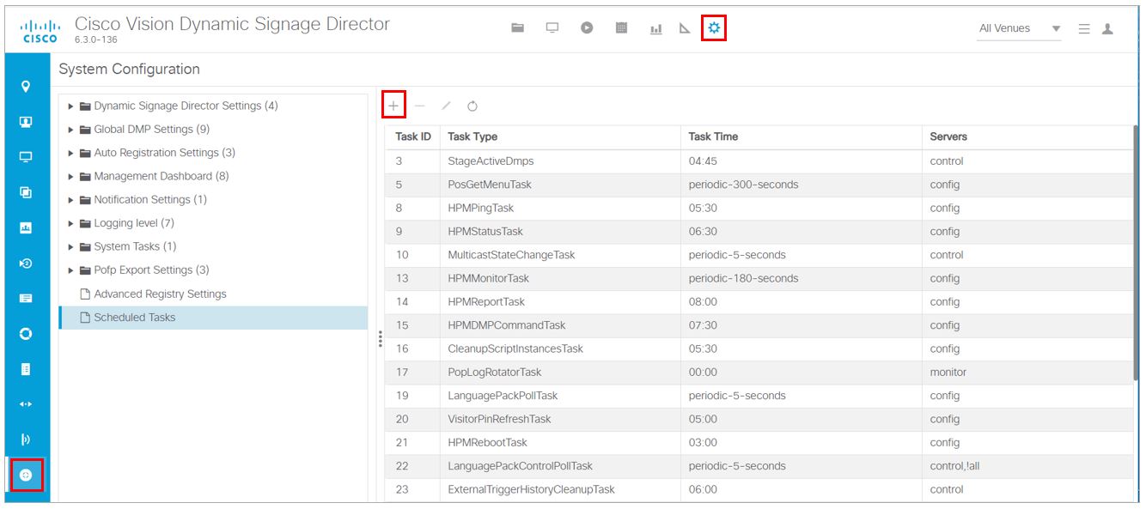Click the user profile icon at top right
The image size is (1146, 509).
click(x=1107, y=28)
